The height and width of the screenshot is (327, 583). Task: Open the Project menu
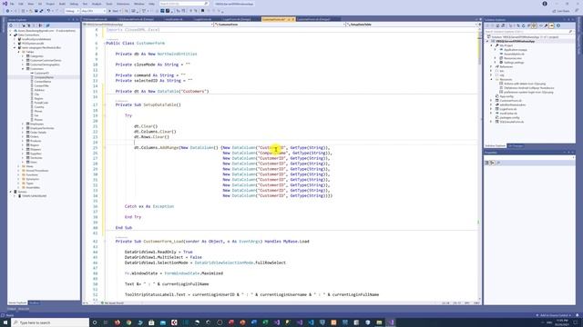pos(50,4)
